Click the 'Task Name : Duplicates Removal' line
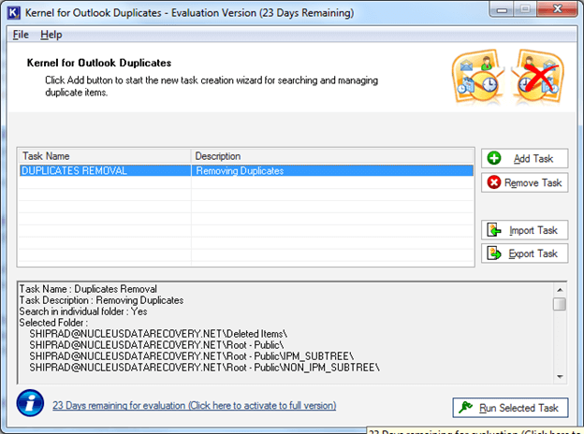This screenshot has height=434, width=584. 88,289
